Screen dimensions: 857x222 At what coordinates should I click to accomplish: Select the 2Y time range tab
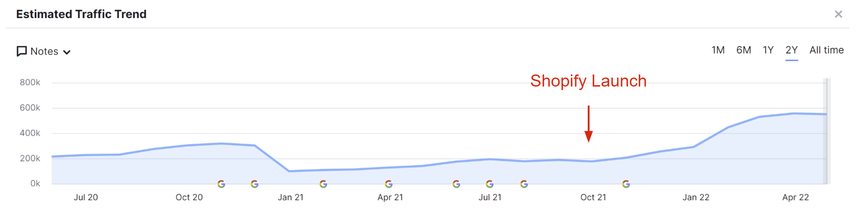pyautogui.click(x=792, y=50)
